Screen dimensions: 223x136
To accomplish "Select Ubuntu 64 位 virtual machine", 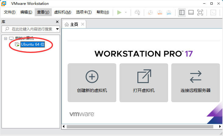I will pos(33,44).
